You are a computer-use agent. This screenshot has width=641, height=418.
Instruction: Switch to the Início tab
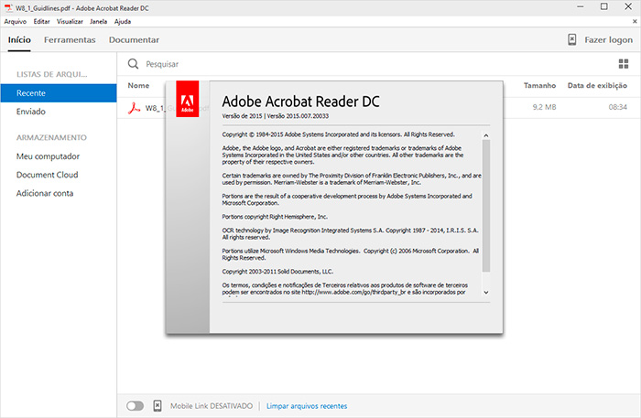click(19, 39)
